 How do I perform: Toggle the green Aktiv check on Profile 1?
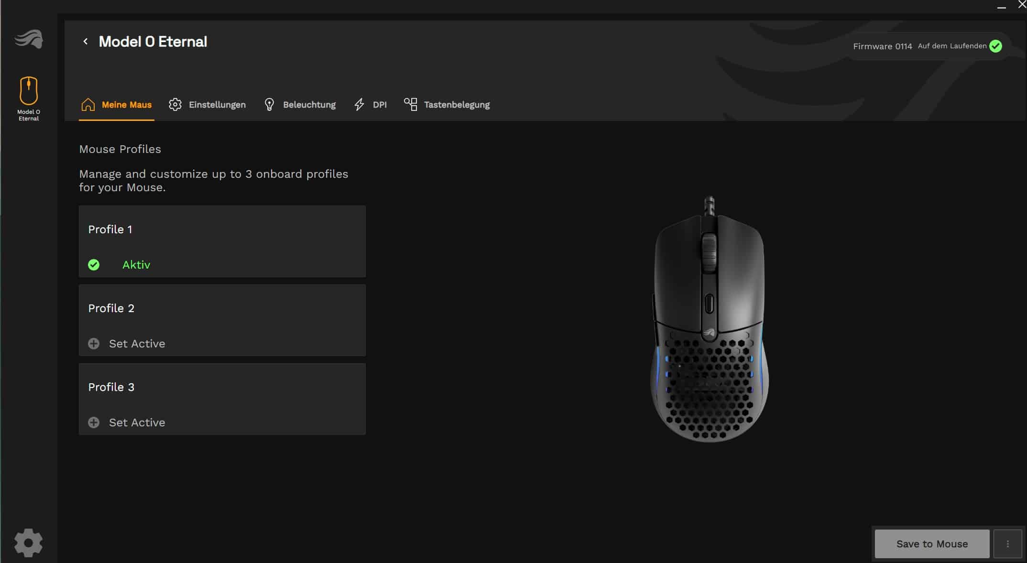pyautogui.click(x=94, y=265)
